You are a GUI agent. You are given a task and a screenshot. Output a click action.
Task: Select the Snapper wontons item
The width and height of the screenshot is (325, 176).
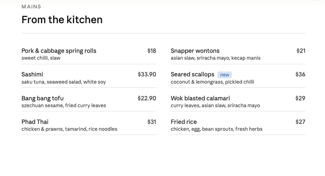tap(195, 51)
